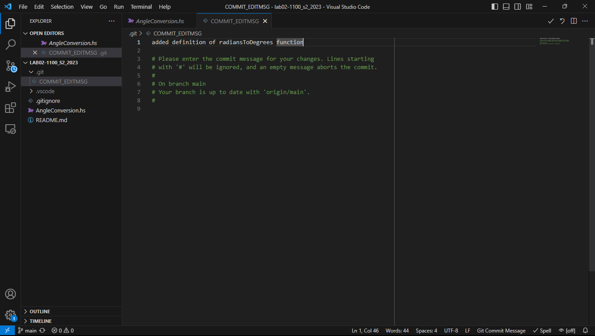This screenshot has width=595, height=336.
Task: Collapse LAB02-1100_S2_2023 folder section
Action: (71, 62)
